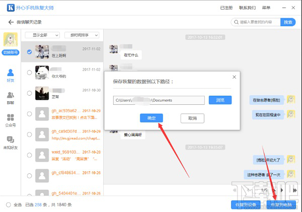Viewport: 302px width, 212px height.
Task: Select the radio for gh_ca9d307d contact
Action: [x=29, y=134]
